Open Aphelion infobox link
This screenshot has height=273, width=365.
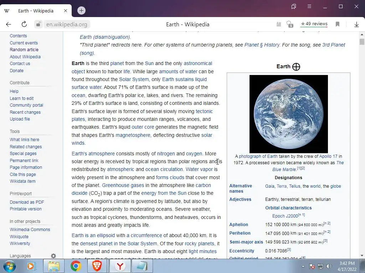tap(238, 225)
